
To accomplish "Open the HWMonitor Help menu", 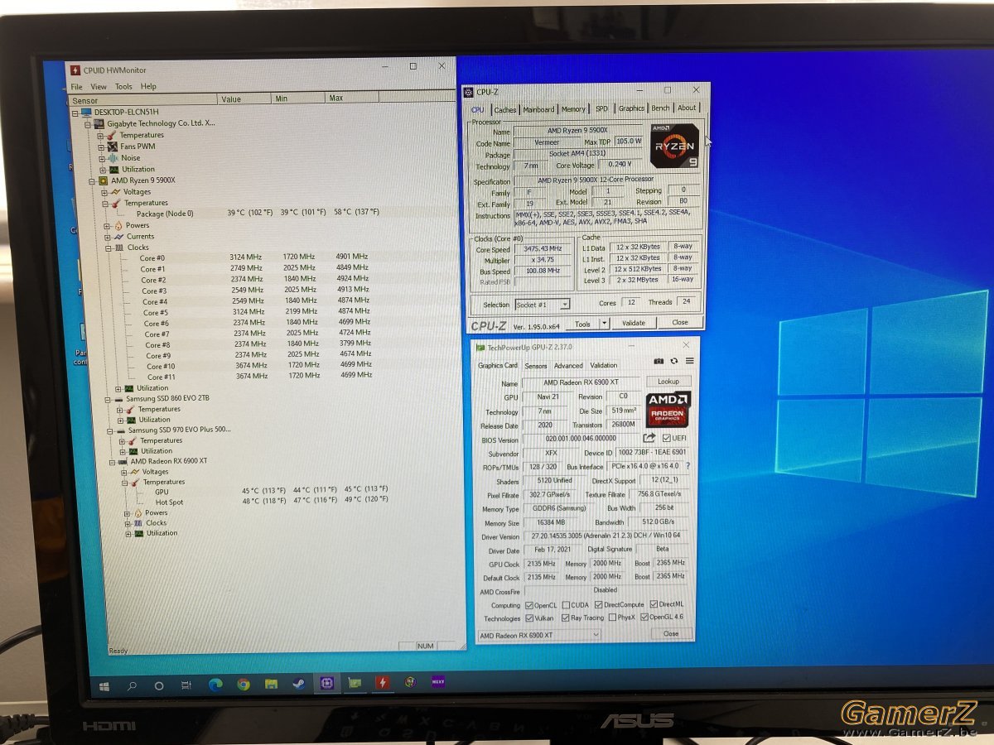I will coord(148,86).
